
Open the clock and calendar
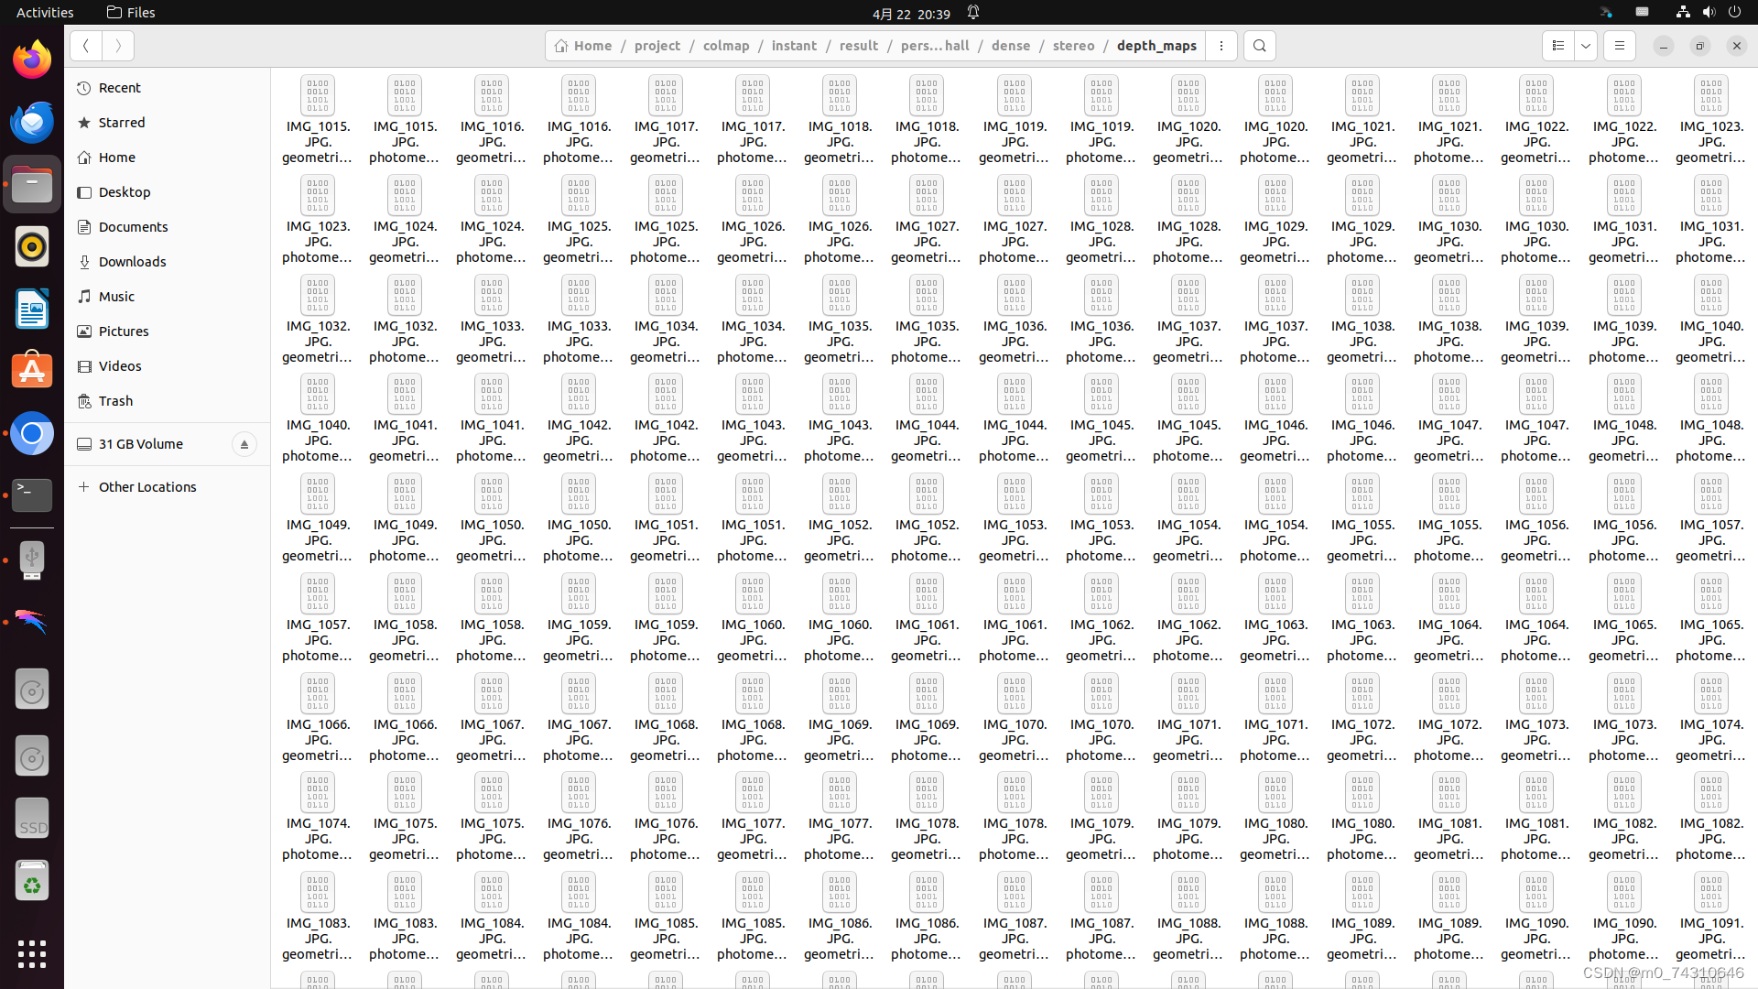pos(911,13)
